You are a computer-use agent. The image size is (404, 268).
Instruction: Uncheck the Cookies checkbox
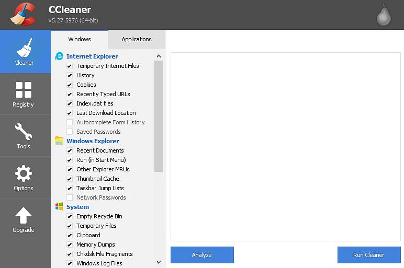[x=70, y=85]
